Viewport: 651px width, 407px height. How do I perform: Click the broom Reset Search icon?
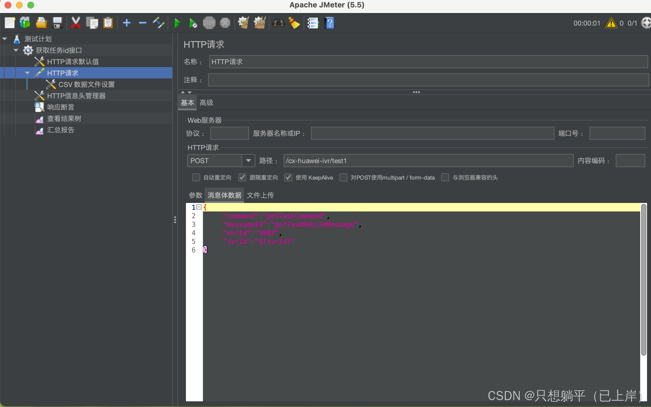pos(294,23)
